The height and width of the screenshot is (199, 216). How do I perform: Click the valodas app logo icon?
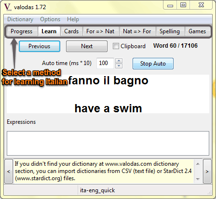tap(8, 7)
